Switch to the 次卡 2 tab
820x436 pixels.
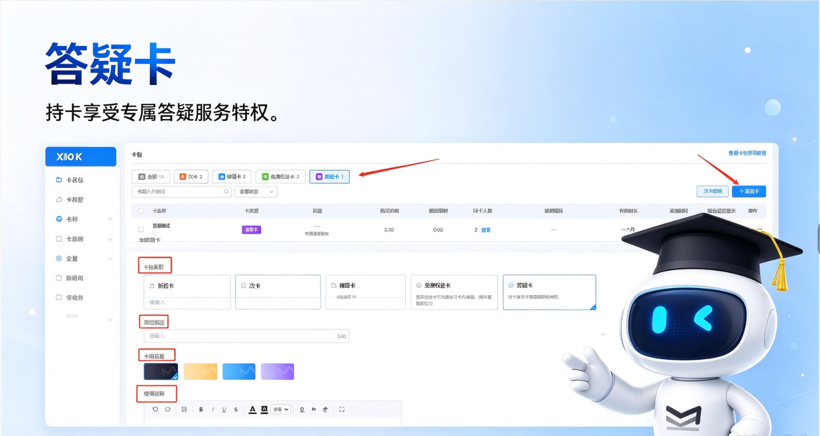click(191, 177)
